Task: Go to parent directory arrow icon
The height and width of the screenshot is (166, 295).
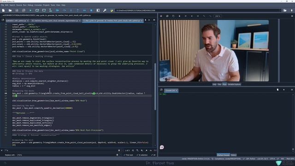Action: [292, 10]
